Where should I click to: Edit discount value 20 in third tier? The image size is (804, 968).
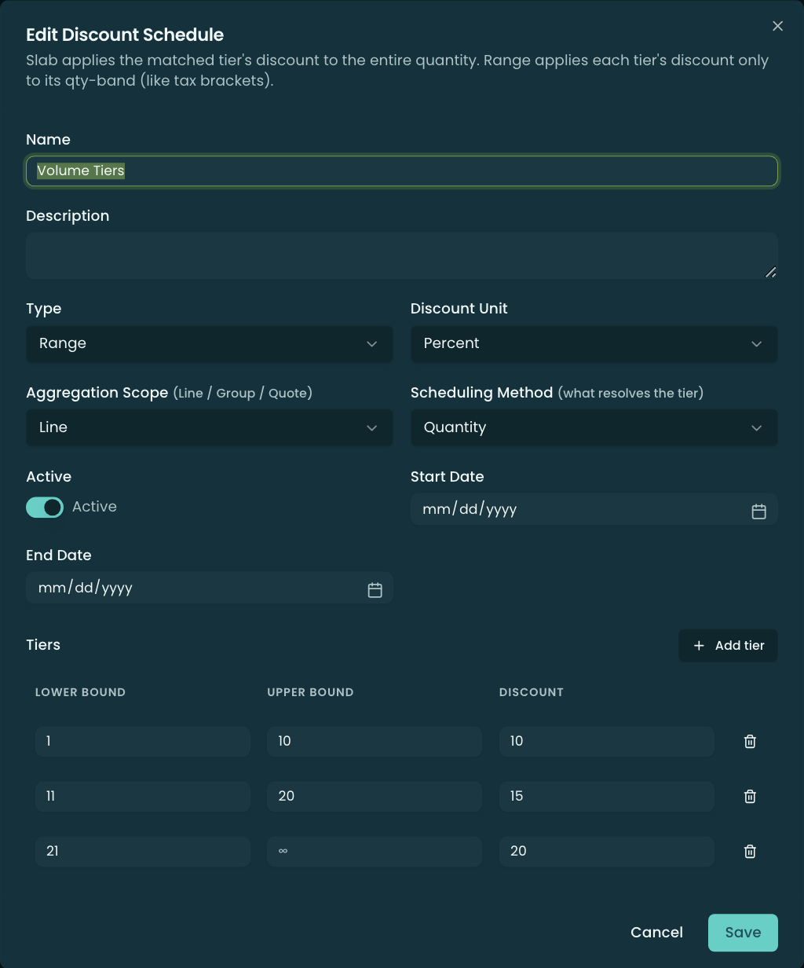coord(607,851)
